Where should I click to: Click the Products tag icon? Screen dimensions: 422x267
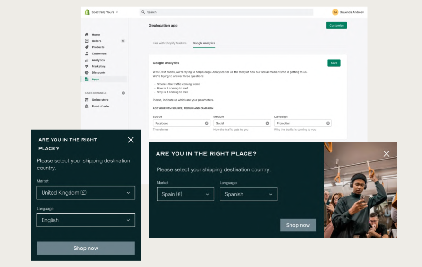pos(87,47)
